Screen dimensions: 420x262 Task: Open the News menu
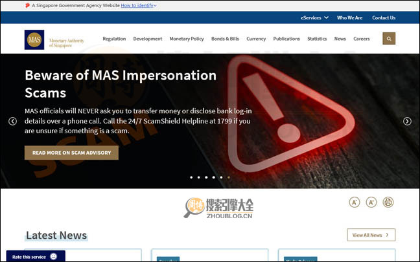340,39
